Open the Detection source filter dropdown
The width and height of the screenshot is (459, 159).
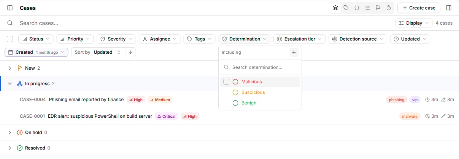click(358, 39)
